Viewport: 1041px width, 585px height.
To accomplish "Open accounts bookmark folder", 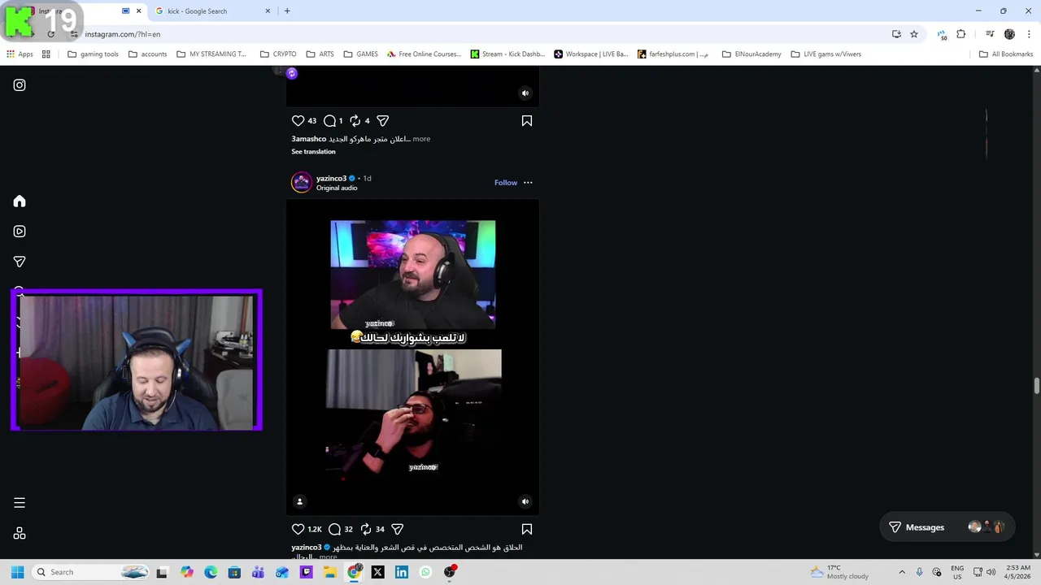I will [x=147, y=54].
